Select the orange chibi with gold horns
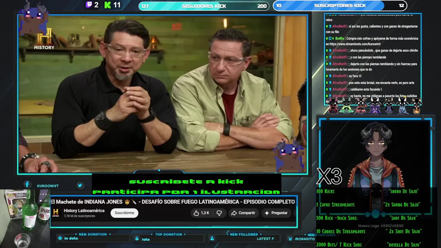 [416, 105]
